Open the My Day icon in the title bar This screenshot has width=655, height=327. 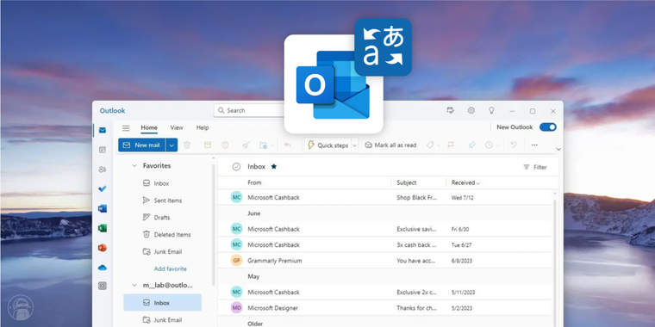tap(450, 110)
